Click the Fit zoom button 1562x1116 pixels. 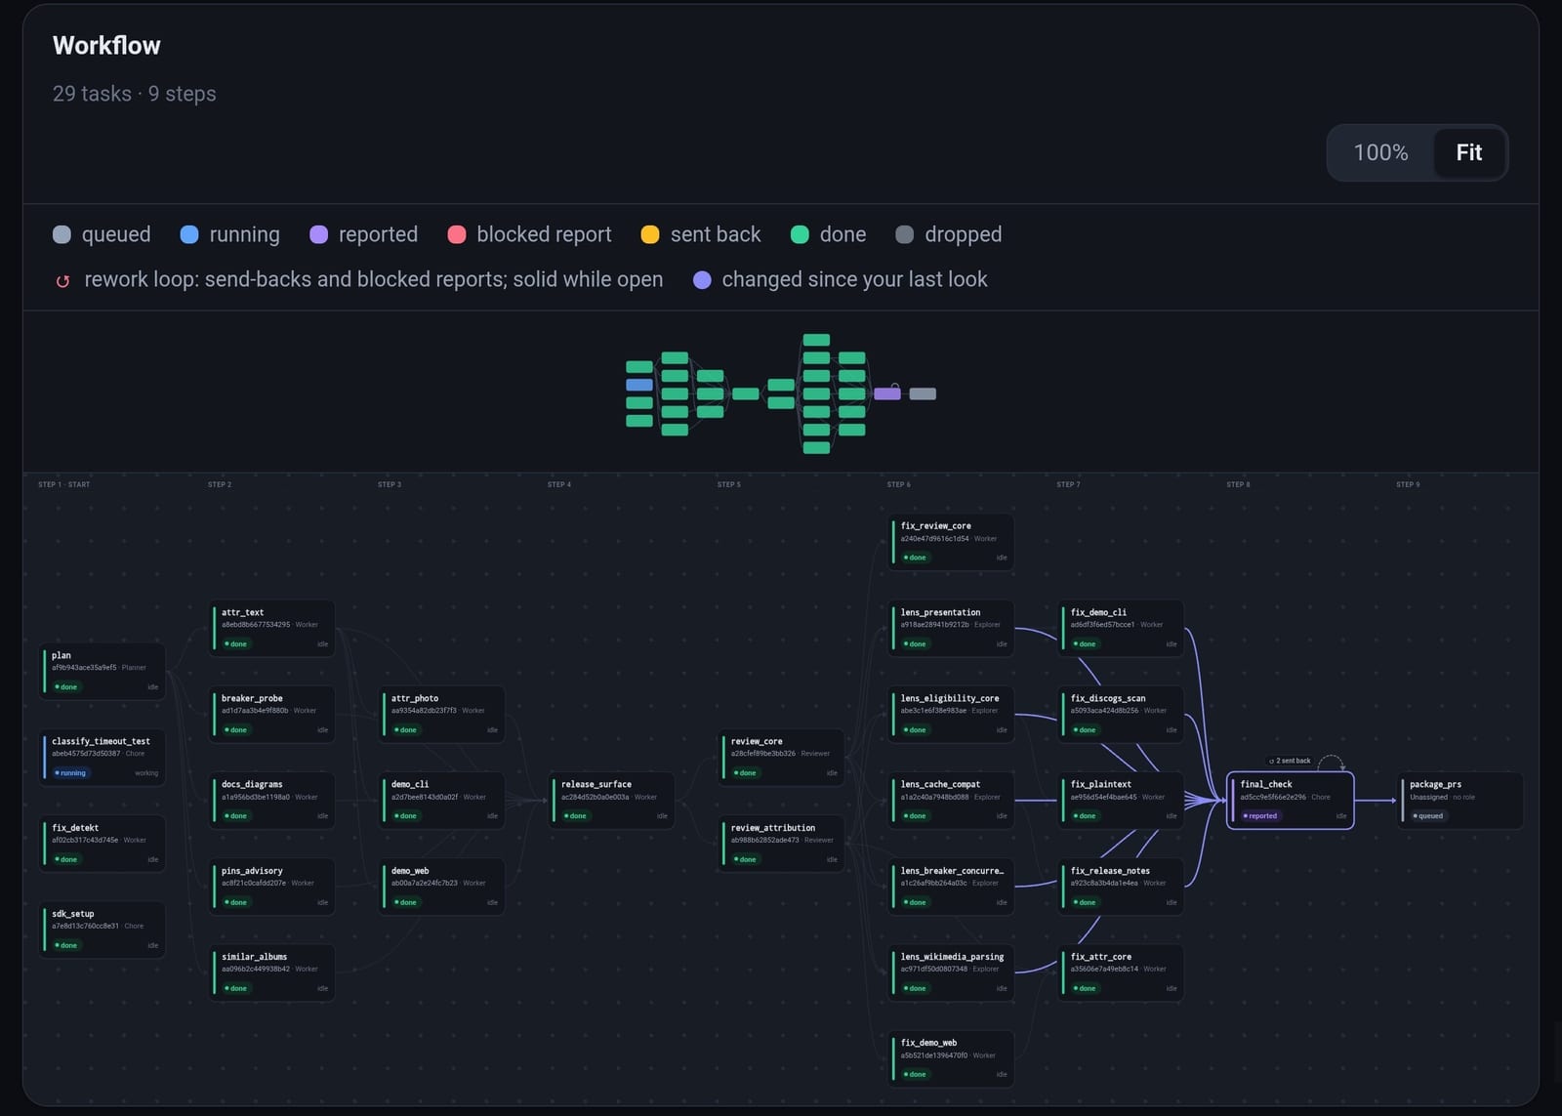[x=1468, y=152]
